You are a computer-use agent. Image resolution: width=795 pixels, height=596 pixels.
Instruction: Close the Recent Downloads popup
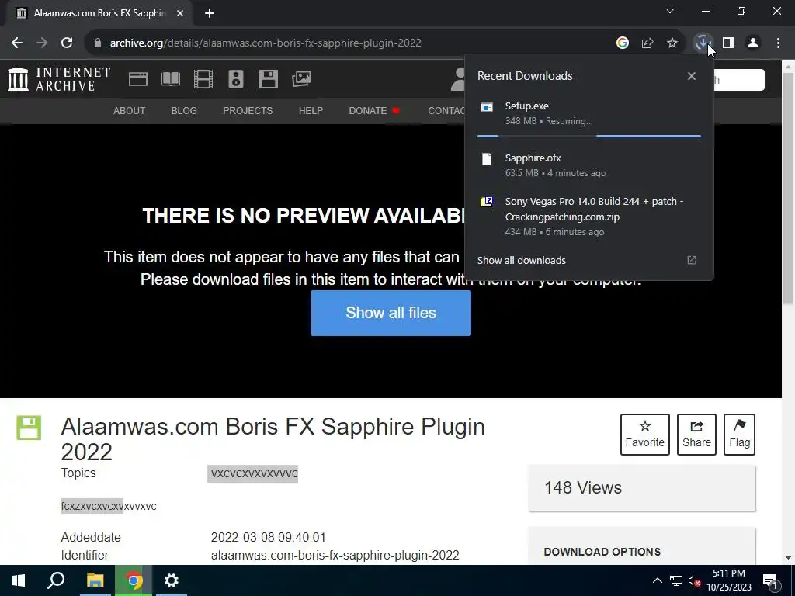click(x=692, y=76)
